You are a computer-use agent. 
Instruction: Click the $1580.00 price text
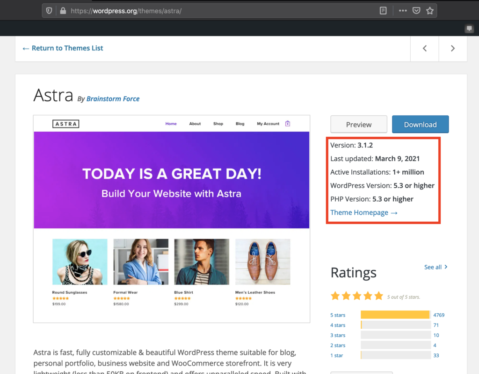point(121,304)
